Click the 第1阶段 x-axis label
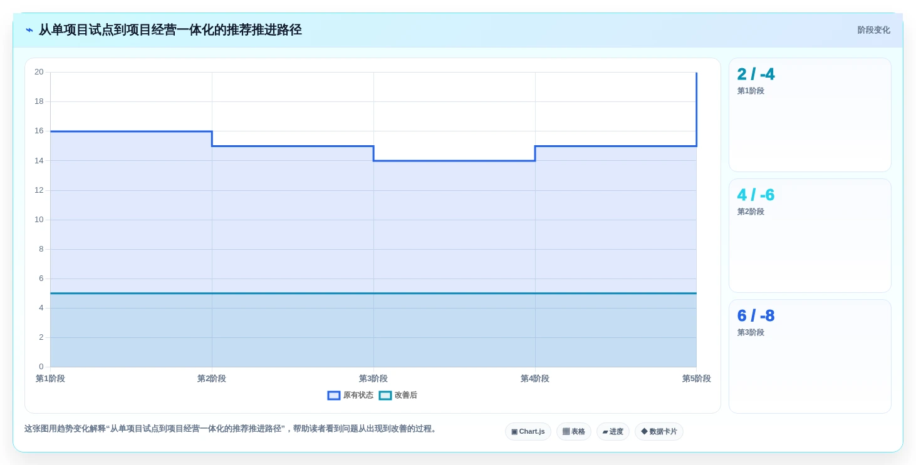 (x=50, y=379)
